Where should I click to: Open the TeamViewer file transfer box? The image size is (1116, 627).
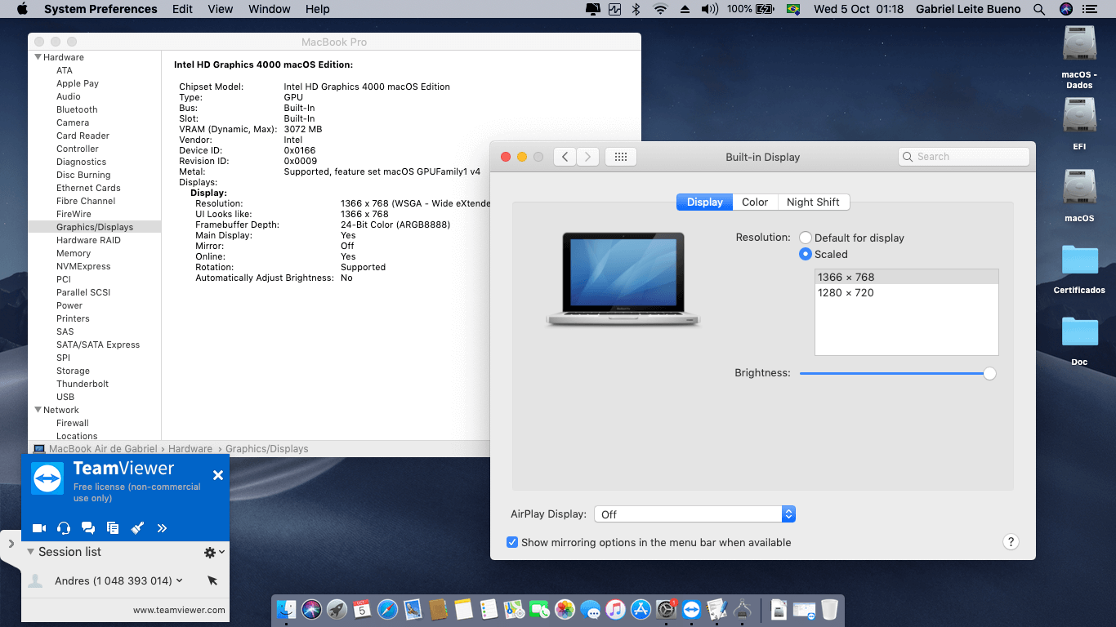[x=113, y=528]
